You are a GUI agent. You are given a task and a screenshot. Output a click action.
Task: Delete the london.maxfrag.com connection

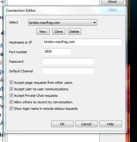click(x=74, y=32)
